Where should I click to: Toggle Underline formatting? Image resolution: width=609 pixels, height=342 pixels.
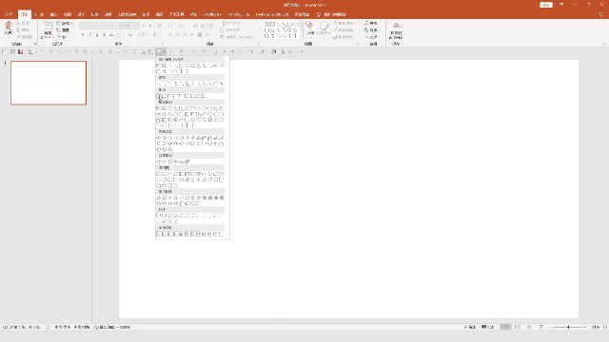pos(97,35)
